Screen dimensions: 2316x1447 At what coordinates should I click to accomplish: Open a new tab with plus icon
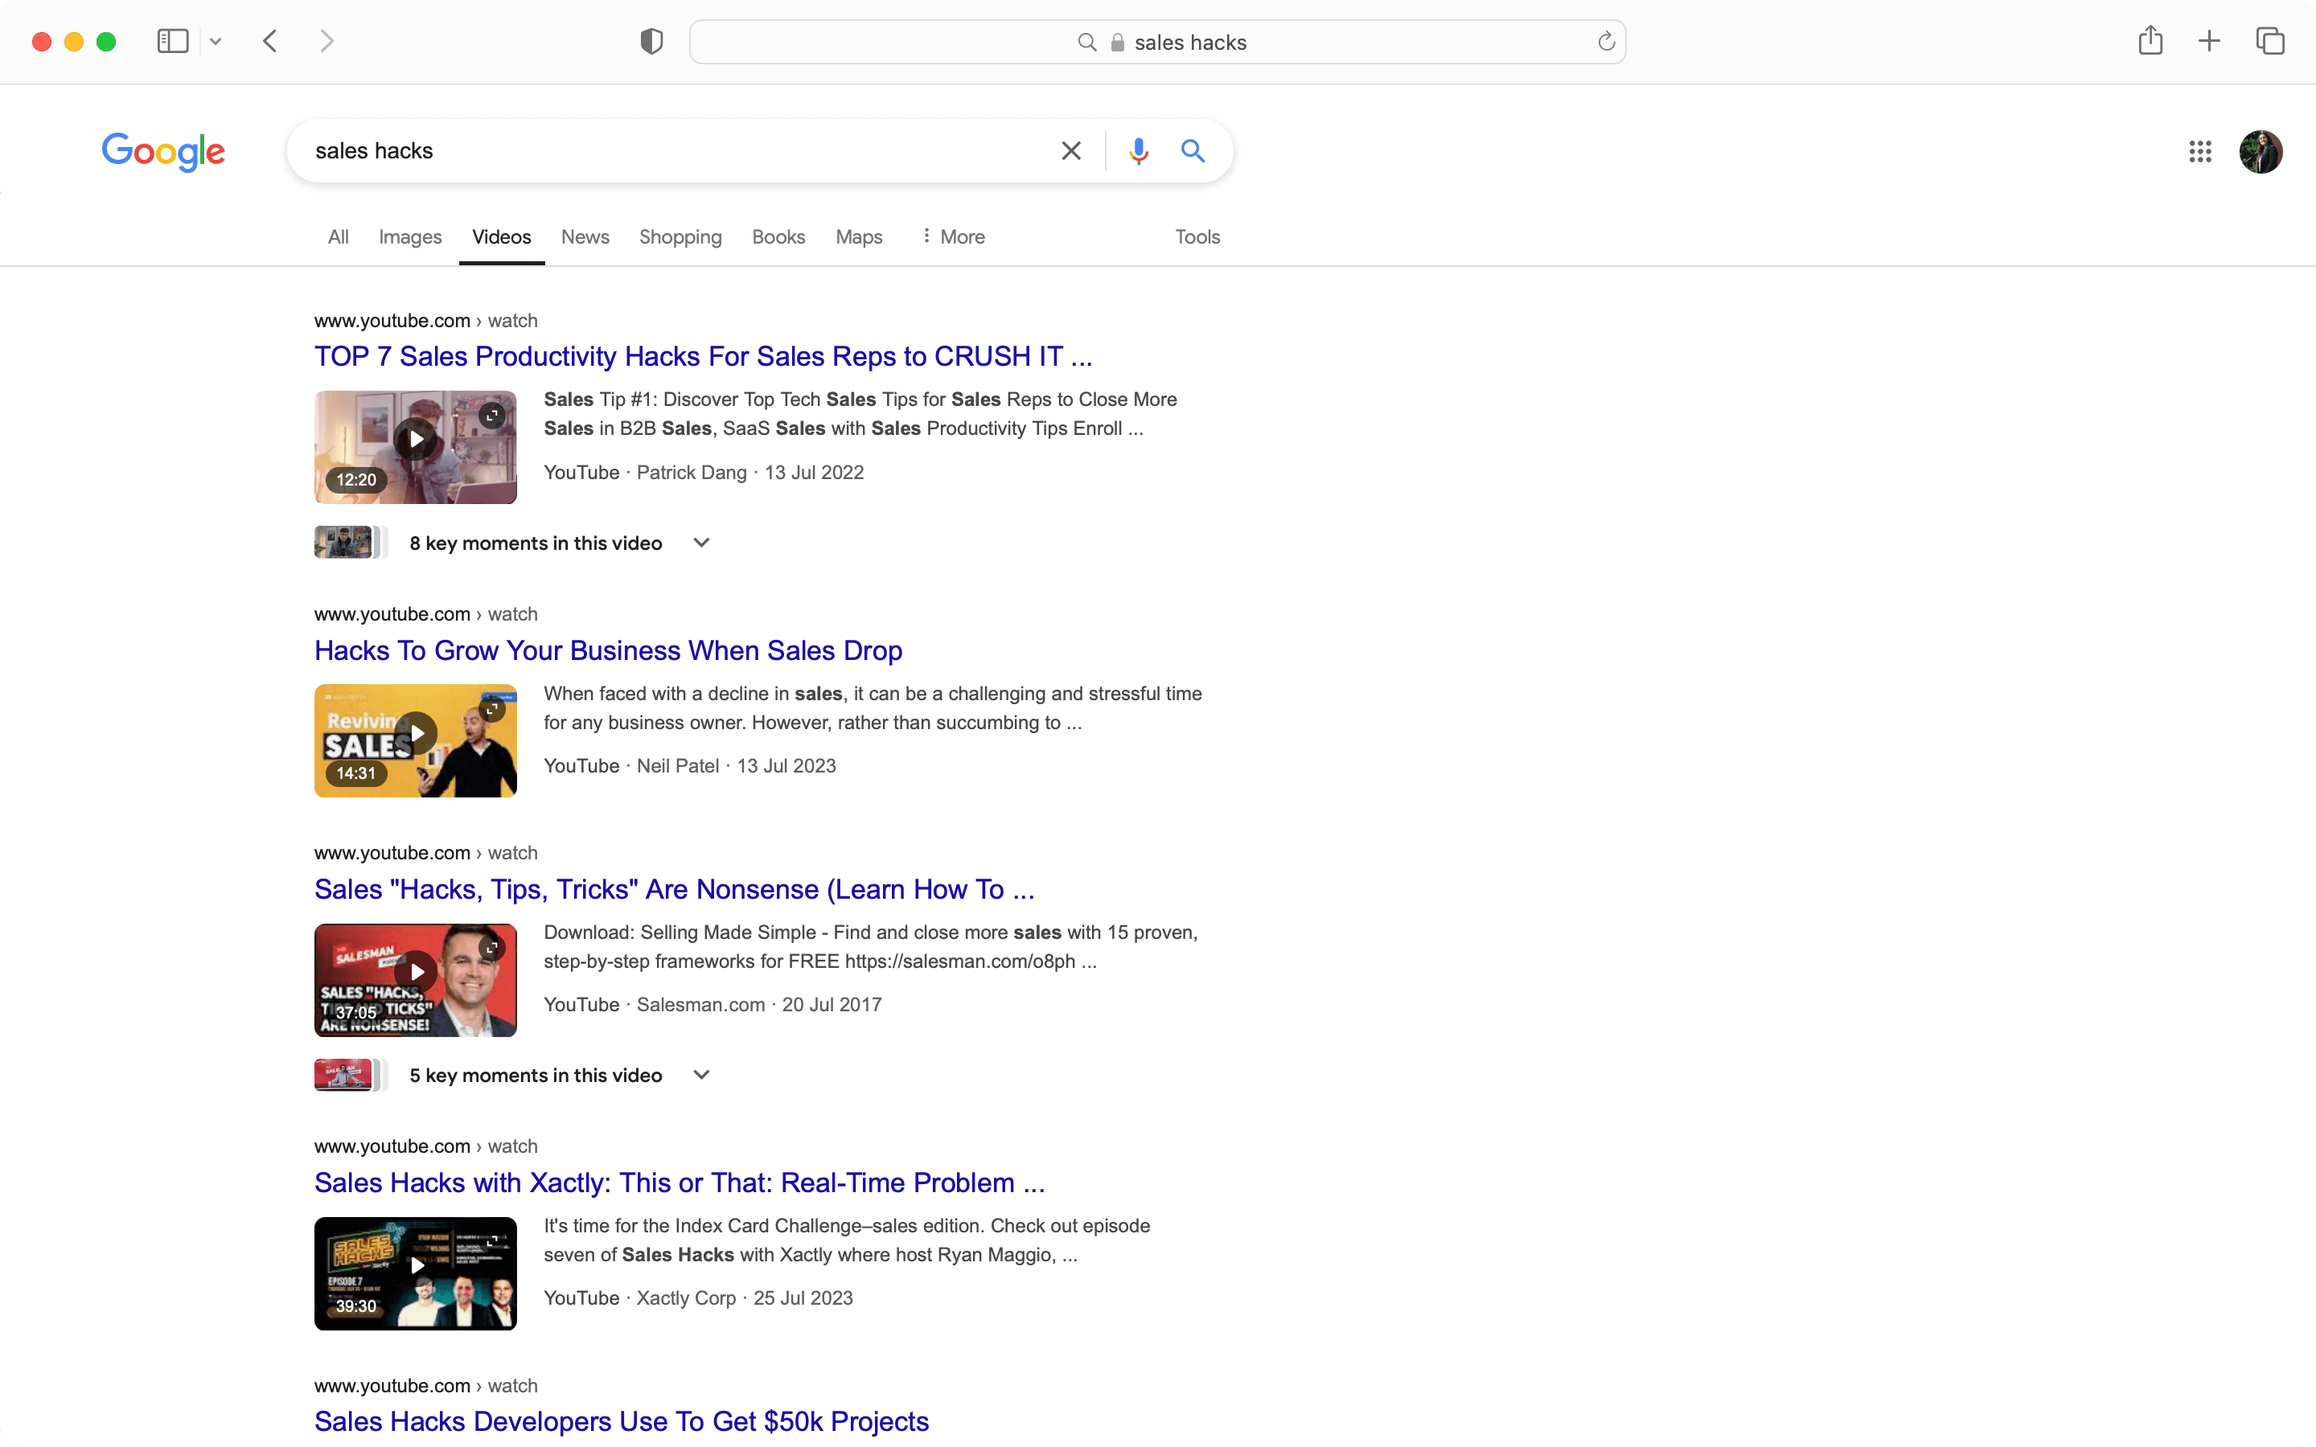[x=2209, y=41]
